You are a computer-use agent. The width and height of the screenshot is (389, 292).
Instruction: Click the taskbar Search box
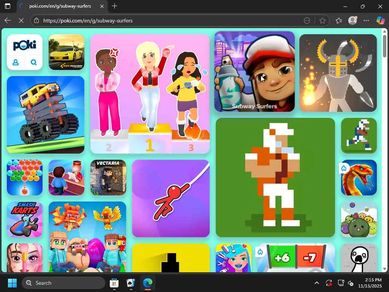click(x=63, y=283)
